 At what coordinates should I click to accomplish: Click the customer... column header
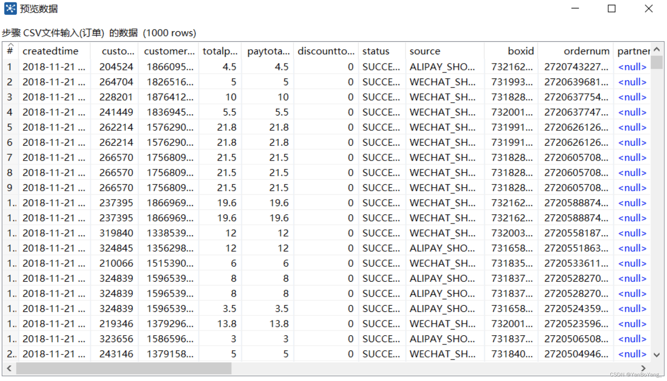point(169,51)
